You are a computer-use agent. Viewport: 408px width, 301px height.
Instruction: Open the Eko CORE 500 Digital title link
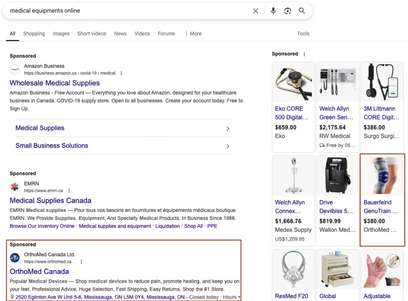pyautogui.click(x=291, y=113)
